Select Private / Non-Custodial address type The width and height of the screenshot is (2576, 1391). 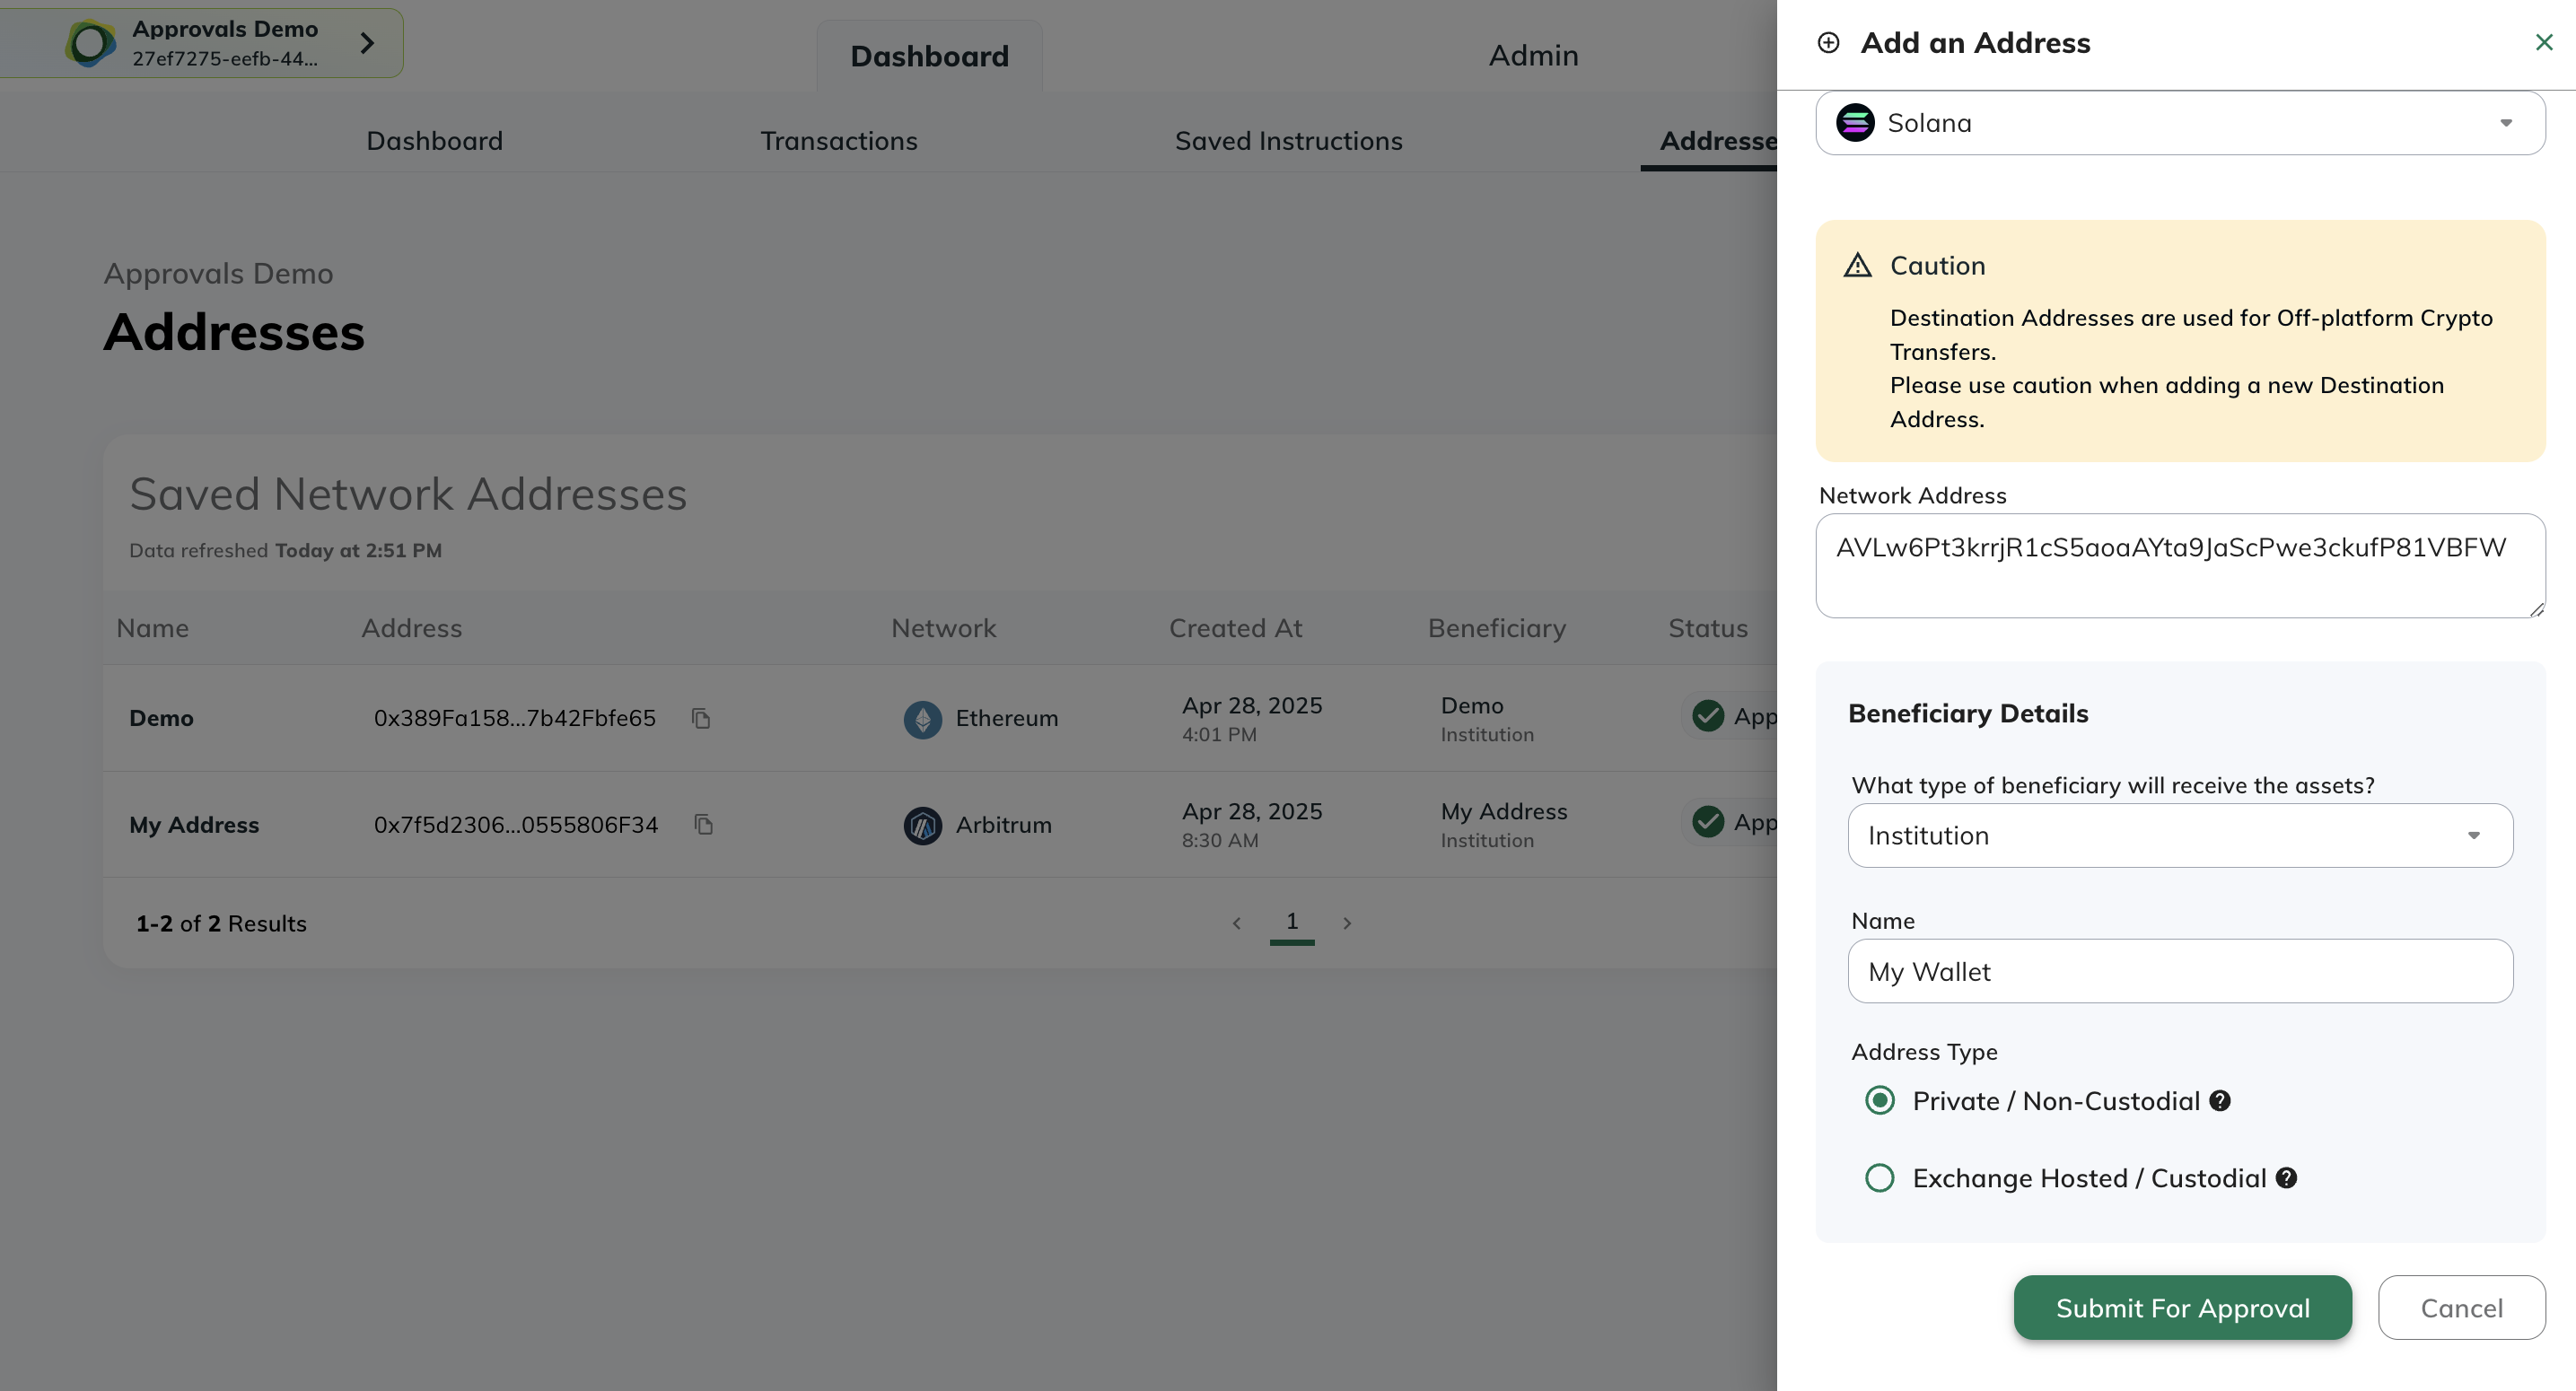pyautogui.click(x=1880, y=1101)
